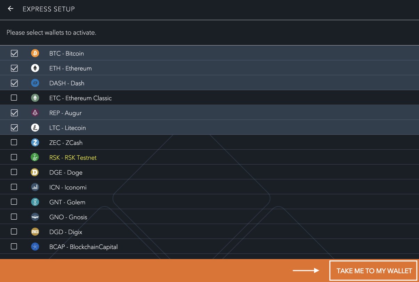This screenshot has height=282, width=419.
Task: Select the 'DGE - Doge' label
Action: tap(66, 173)
